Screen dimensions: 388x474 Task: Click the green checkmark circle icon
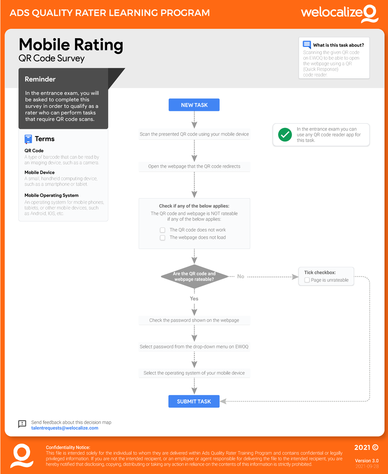coord(285,135)
